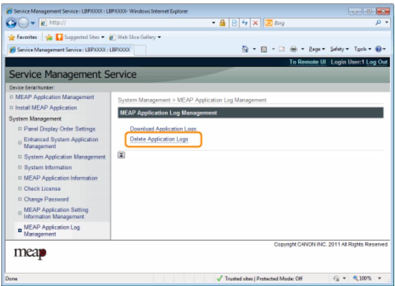
Task: Click the Copyright CANON INC. 2011 text
Action: [330, 244]
